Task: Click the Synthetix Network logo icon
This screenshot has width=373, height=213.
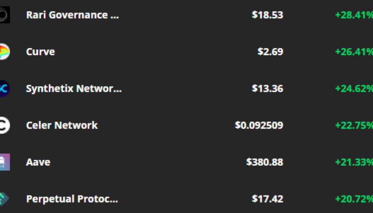Action: pyautogui.click(x=4, y=88)
